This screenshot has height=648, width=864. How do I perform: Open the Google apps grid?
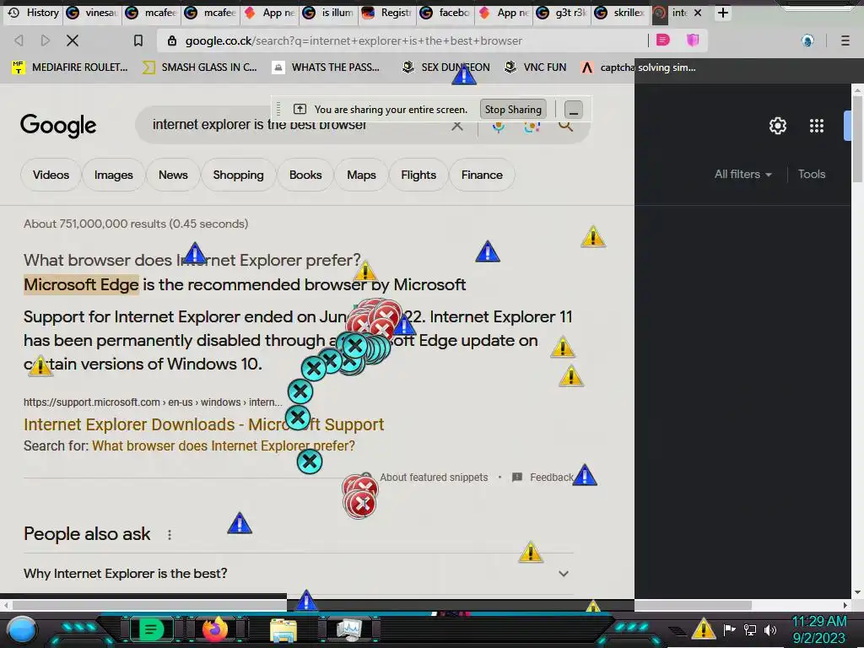tap(817, 126)
